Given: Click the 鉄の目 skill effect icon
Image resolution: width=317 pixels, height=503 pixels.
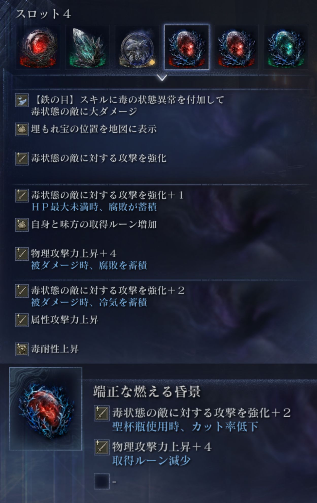Looking at the screenshot, I should [22, 100].
